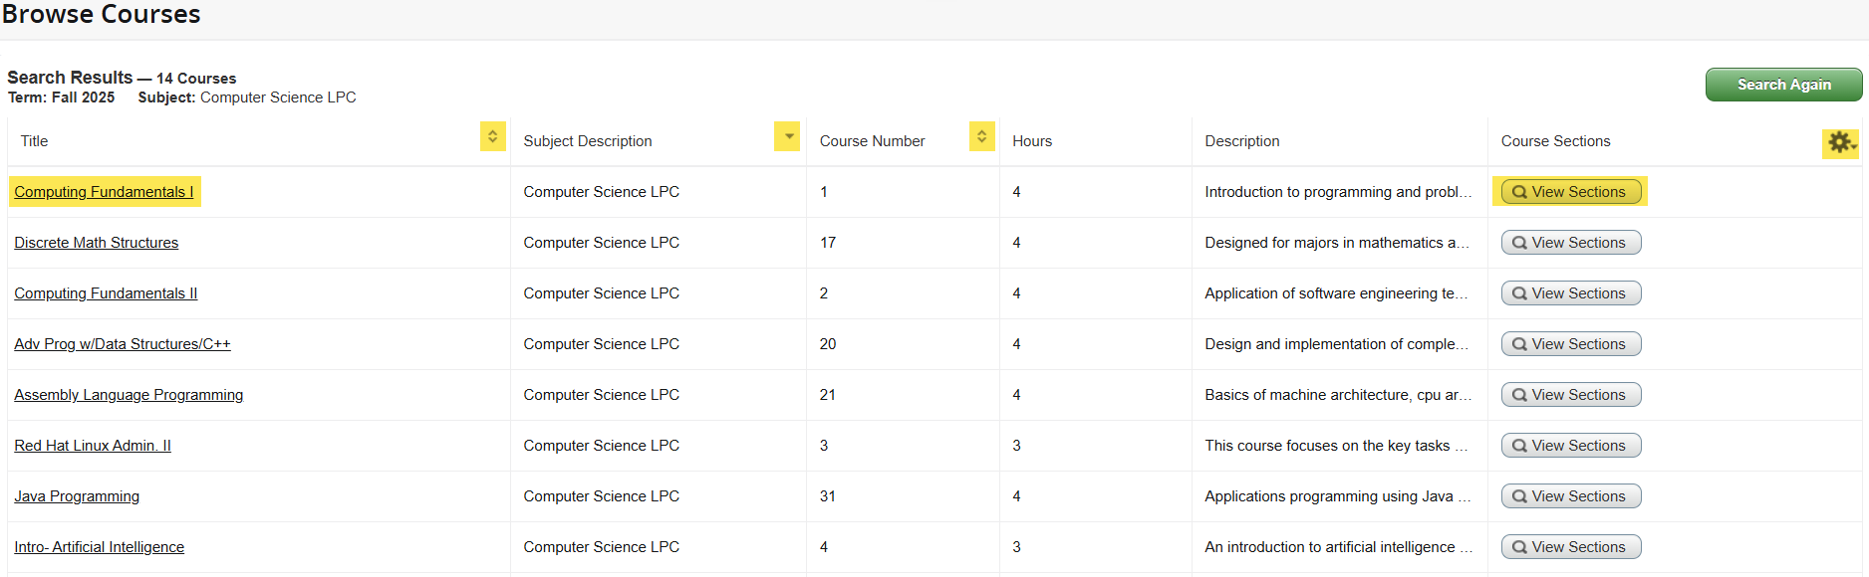Viewport: 1869px width, 577px height.
Task: View sections for Assembly Language Programming
Action: click(1570, 395)
